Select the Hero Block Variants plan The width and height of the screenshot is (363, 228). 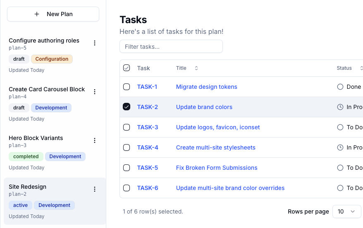click(36, 138)
